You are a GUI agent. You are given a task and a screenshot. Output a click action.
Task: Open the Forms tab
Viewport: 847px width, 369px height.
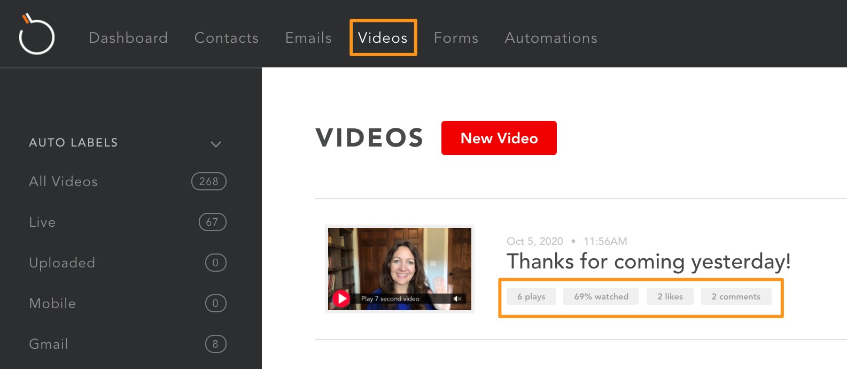tap(456, 38)
